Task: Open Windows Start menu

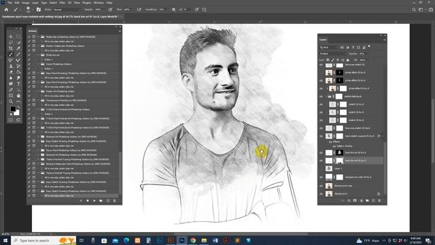Action: pyautogui.click(x=5, y=240)
